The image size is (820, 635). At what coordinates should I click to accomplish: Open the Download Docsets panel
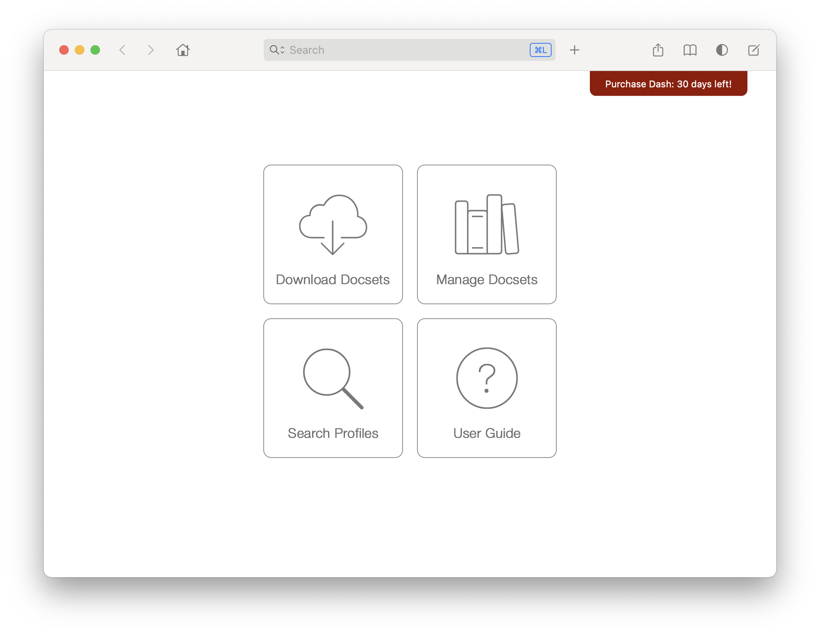(333, 234)
